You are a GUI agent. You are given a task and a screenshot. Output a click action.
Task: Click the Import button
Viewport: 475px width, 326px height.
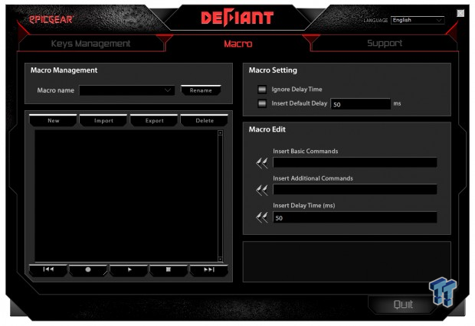[x=103, y=120]
